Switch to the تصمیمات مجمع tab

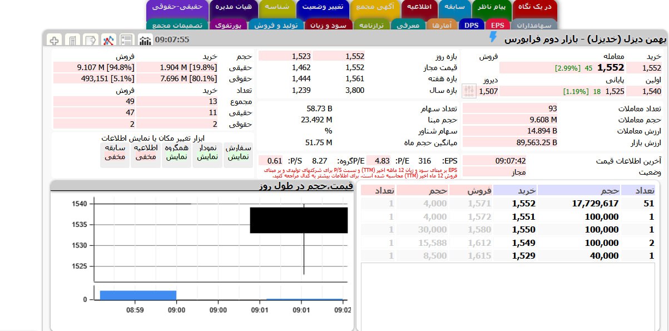coord(177,25)
